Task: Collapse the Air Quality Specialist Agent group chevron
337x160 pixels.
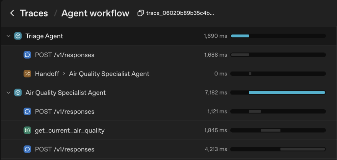Action: (x=9, y=93)
